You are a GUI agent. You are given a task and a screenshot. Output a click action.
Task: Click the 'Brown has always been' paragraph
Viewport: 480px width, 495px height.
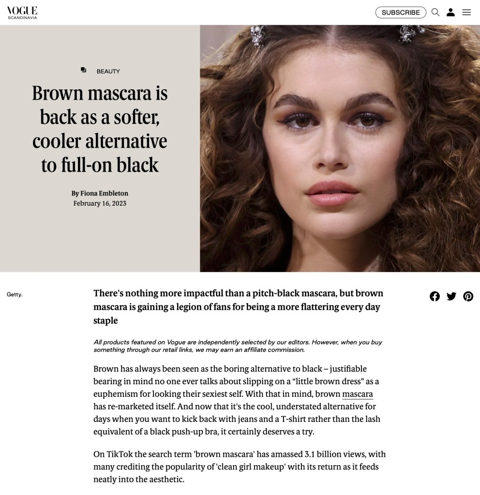(237, 400)
